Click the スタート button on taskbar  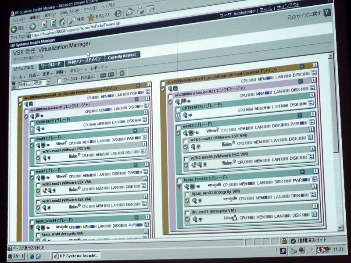[x=16, y=256]
